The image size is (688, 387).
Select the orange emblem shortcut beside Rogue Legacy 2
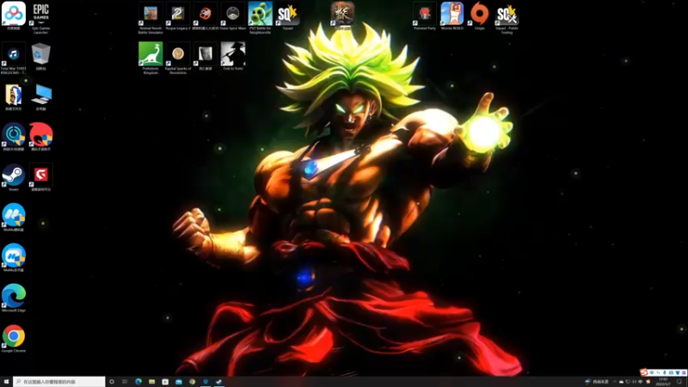coord(206,15)
